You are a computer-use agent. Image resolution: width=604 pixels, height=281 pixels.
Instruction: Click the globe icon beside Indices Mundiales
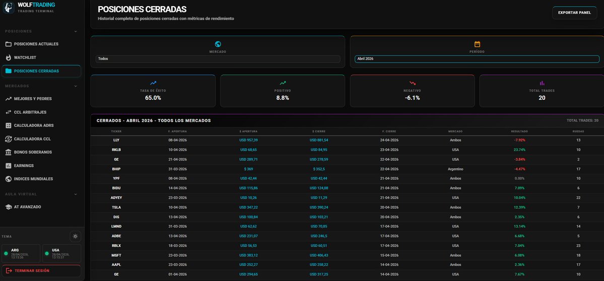tap(9, 179)
